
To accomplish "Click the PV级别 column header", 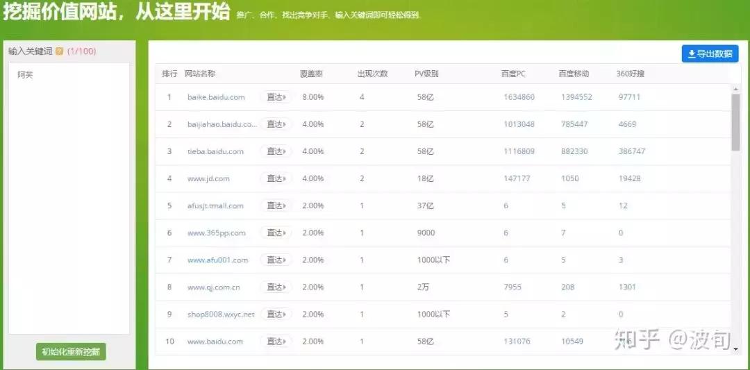I will [426, 74].
